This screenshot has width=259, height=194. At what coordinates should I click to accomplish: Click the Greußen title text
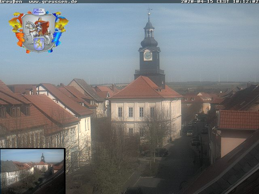[x=11, y=2]
